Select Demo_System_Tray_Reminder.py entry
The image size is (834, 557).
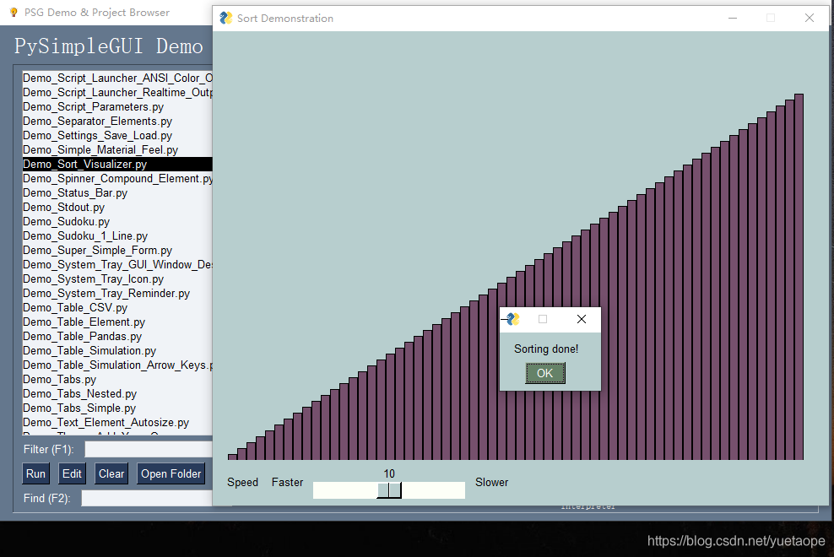tap(117, 293)
